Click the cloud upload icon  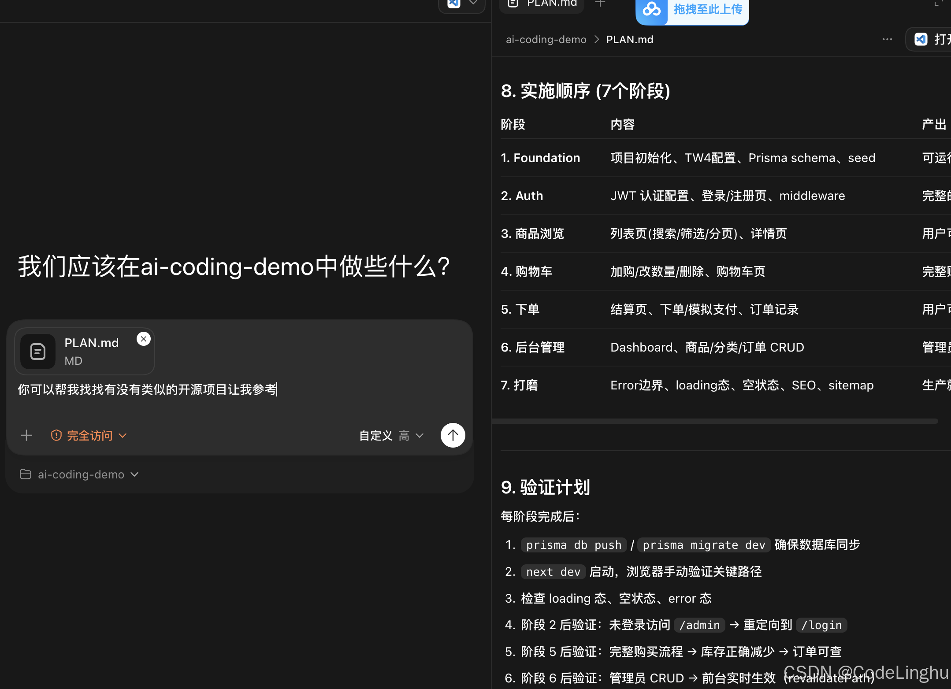pyautogui.click(x=652, y=9)
